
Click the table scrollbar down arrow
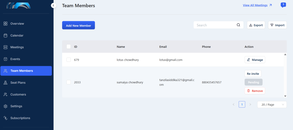285,96
